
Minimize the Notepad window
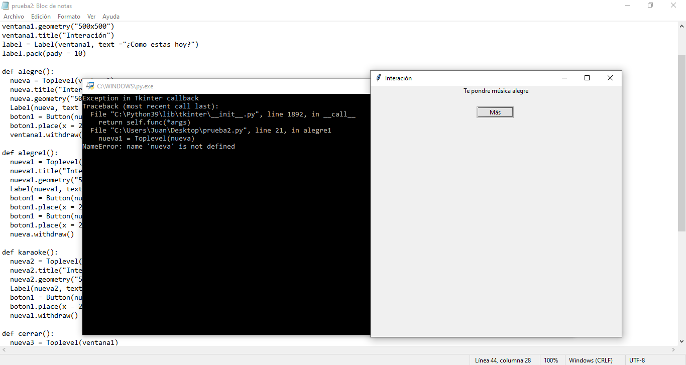point(628,6)
